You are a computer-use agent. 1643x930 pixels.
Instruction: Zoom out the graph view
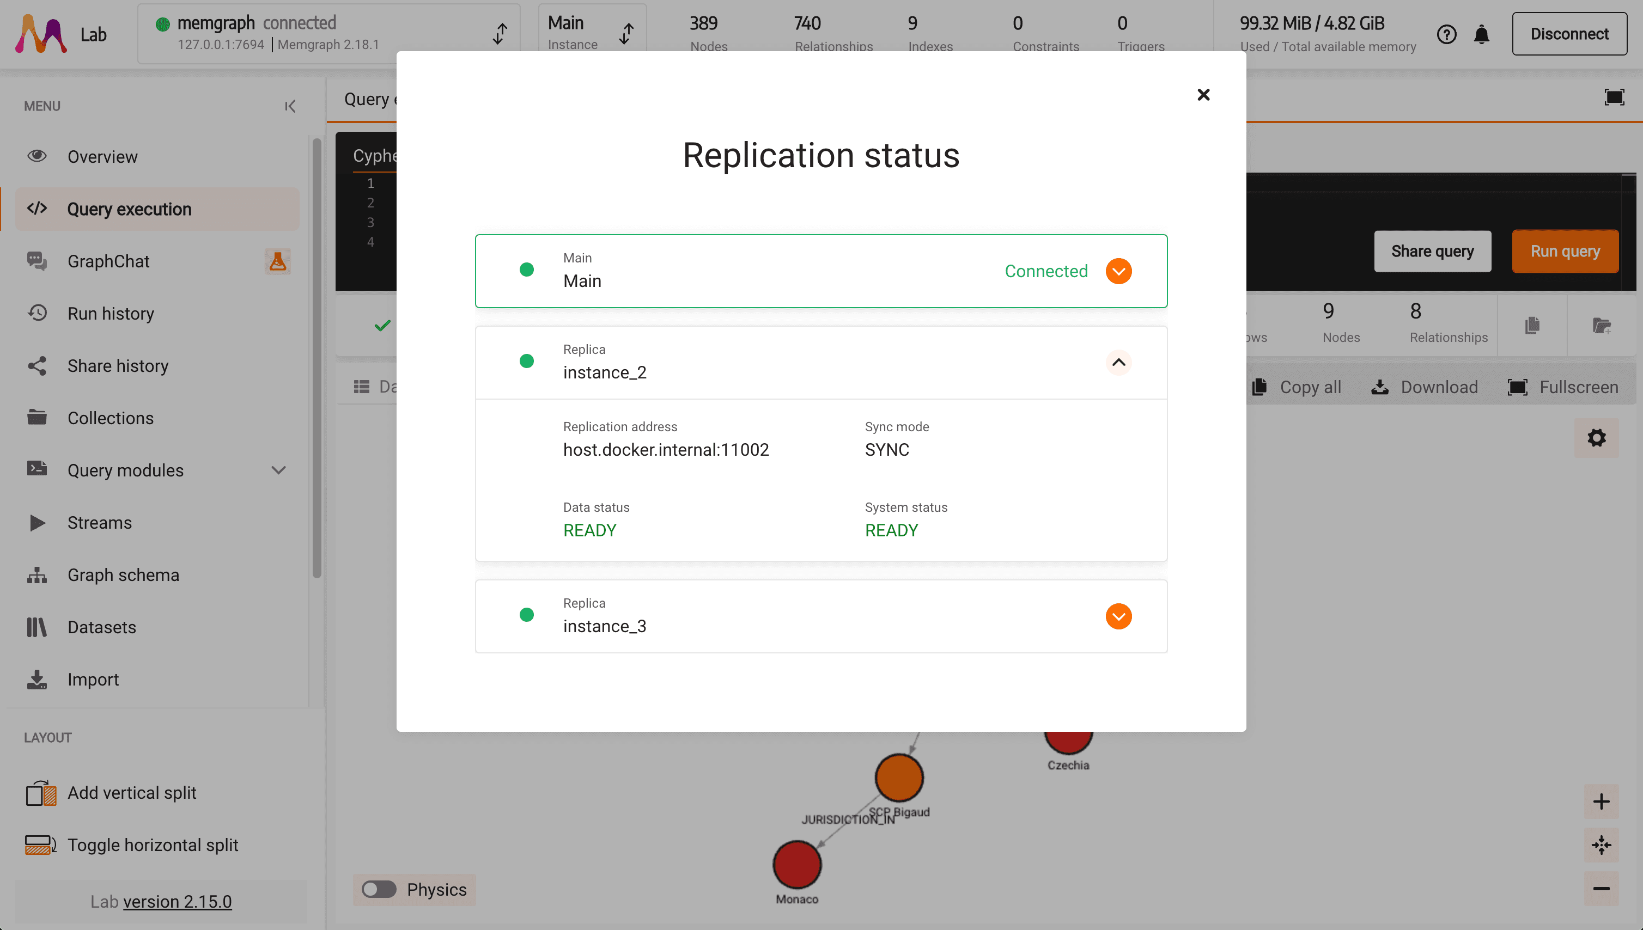pyautogui.click(x=1601, y=889)
